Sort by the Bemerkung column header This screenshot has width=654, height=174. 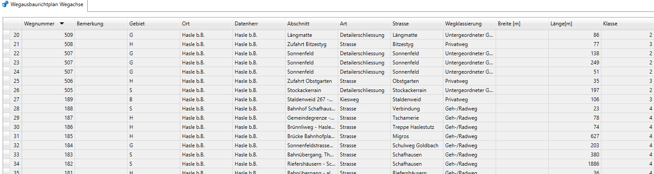pos(100,24)
